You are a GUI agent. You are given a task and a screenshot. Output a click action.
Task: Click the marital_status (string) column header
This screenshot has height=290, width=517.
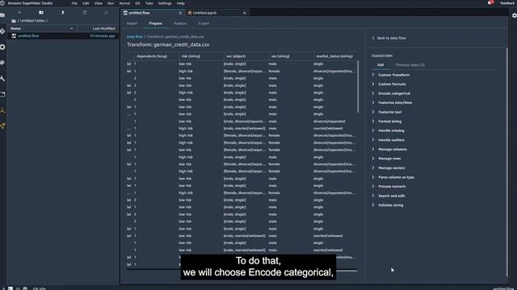click(335, 56)
